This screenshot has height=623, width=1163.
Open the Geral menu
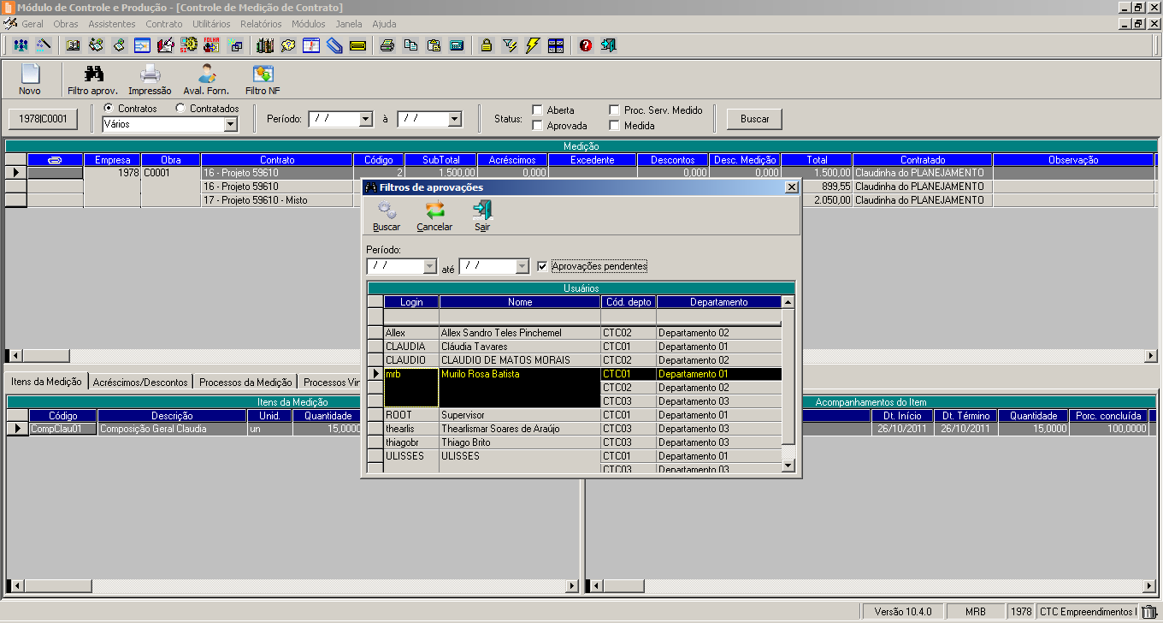click(x=32, y=24)
